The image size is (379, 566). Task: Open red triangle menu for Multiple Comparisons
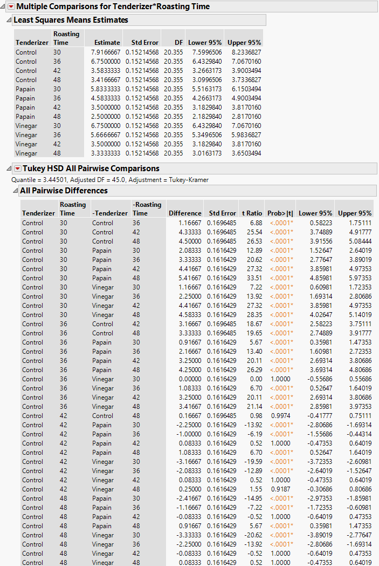11,6
